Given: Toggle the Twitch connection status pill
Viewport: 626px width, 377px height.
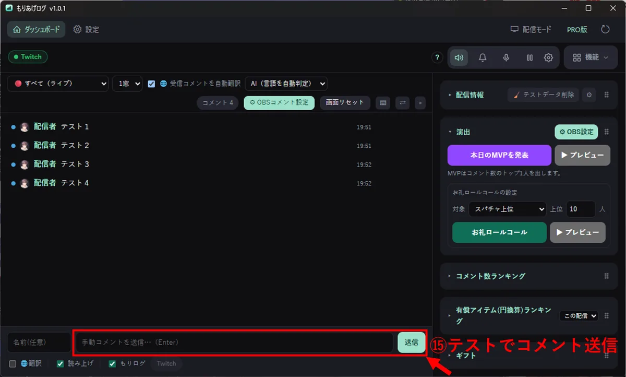Looking at the screenshot, I should pos(28,57).
